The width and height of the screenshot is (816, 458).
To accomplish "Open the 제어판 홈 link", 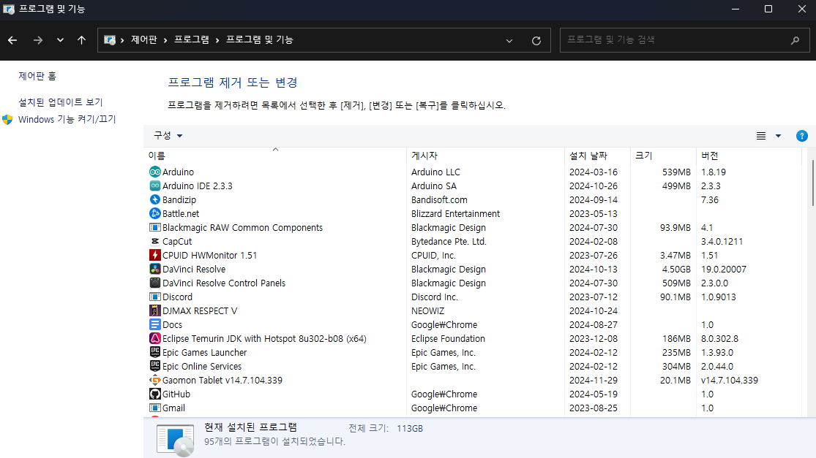I will tap(37, 76).
